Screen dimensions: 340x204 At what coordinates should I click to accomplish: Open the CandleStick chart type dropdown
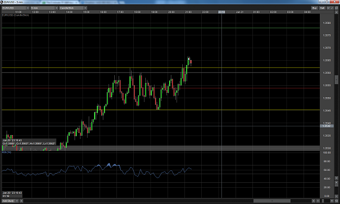tap(73, 8)
